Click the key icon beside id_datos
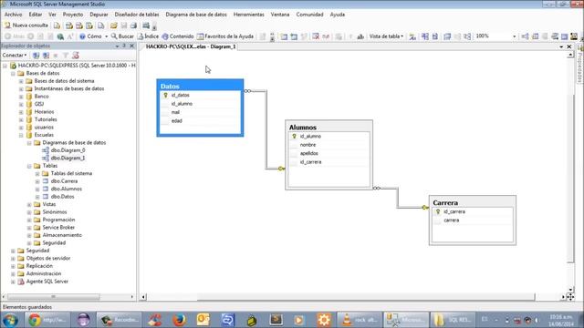Viewport: 584px width, 328px height. coord(166,95)
